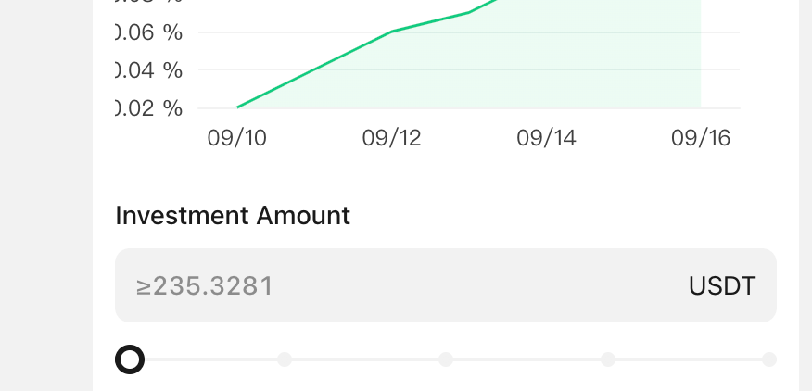This screenshot has width=812, height=391.
Task: Click the chart line bend between 09/12 and 09/14
Action: (469, 12)
